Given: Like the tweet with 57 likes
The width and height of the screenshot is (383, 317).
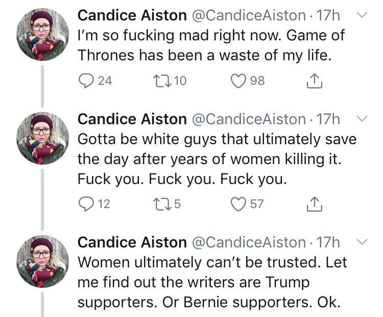Looking at the screenshot, I should click(x=238, y=204).
